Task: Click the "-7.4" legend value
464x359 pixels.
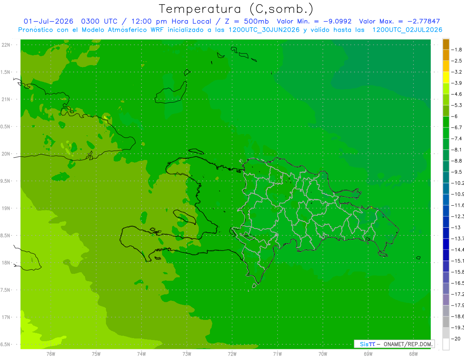Action: coord(457,139)
